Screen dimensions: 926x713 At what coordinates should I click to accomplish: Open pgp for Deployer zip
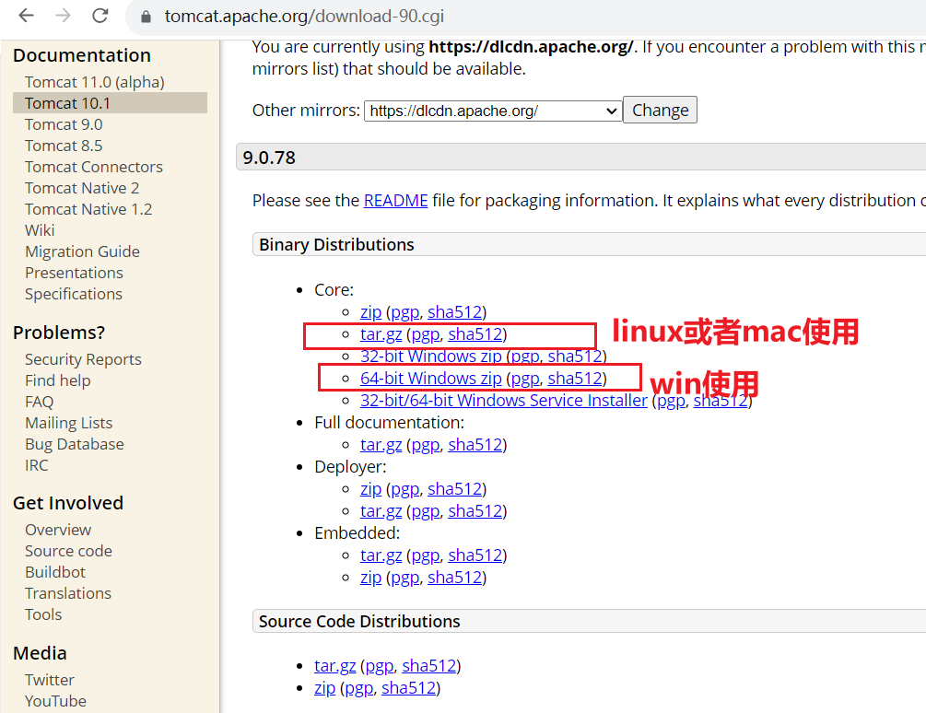(405, 489)
